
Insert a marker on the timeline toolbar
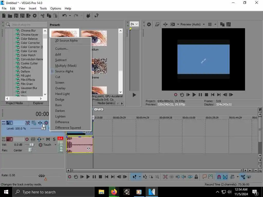point(204,177)
